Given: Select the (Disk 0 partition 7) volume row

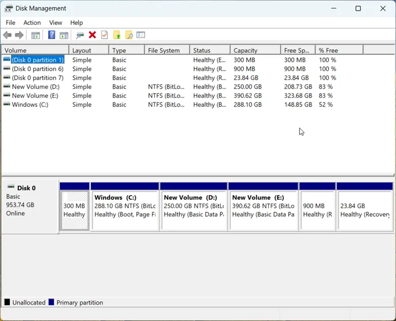Looking at the screenshot, I should [38, 78].
